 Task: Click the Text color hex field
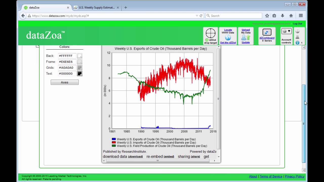pyautogui.click(x=67, y=74)
